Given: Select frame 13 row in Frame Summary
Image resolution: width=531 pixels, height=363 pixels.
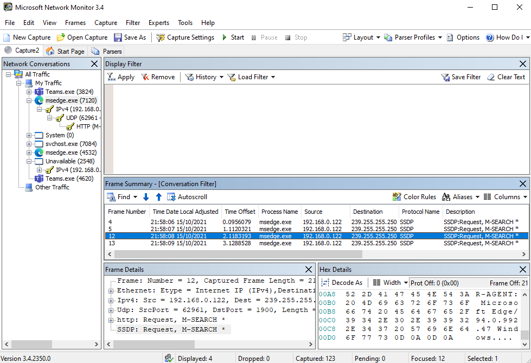Looking at the screenshot, I should (x=271, y=243).
